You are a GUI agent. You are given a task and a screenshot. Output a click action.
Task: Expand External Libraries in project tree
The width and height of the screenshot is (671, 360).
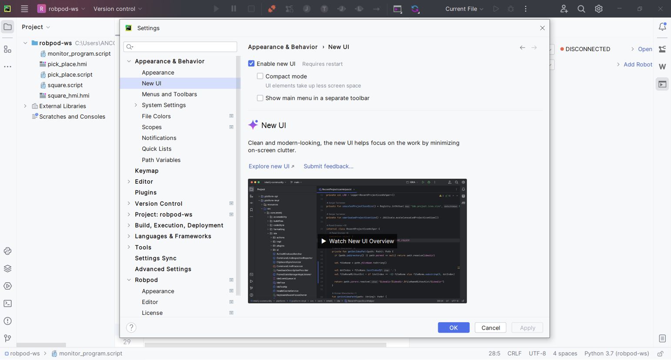click(x=25, y=106)
